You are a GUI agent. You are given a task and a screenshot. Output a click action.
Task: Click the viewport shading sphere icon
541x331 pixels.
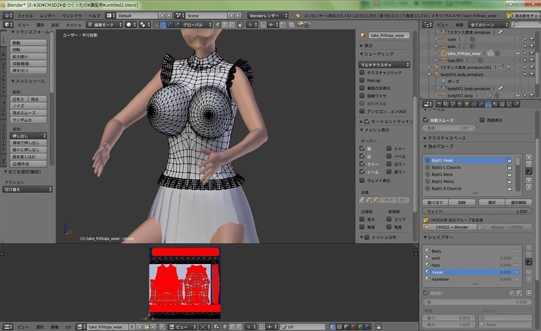tap(130, 24)
